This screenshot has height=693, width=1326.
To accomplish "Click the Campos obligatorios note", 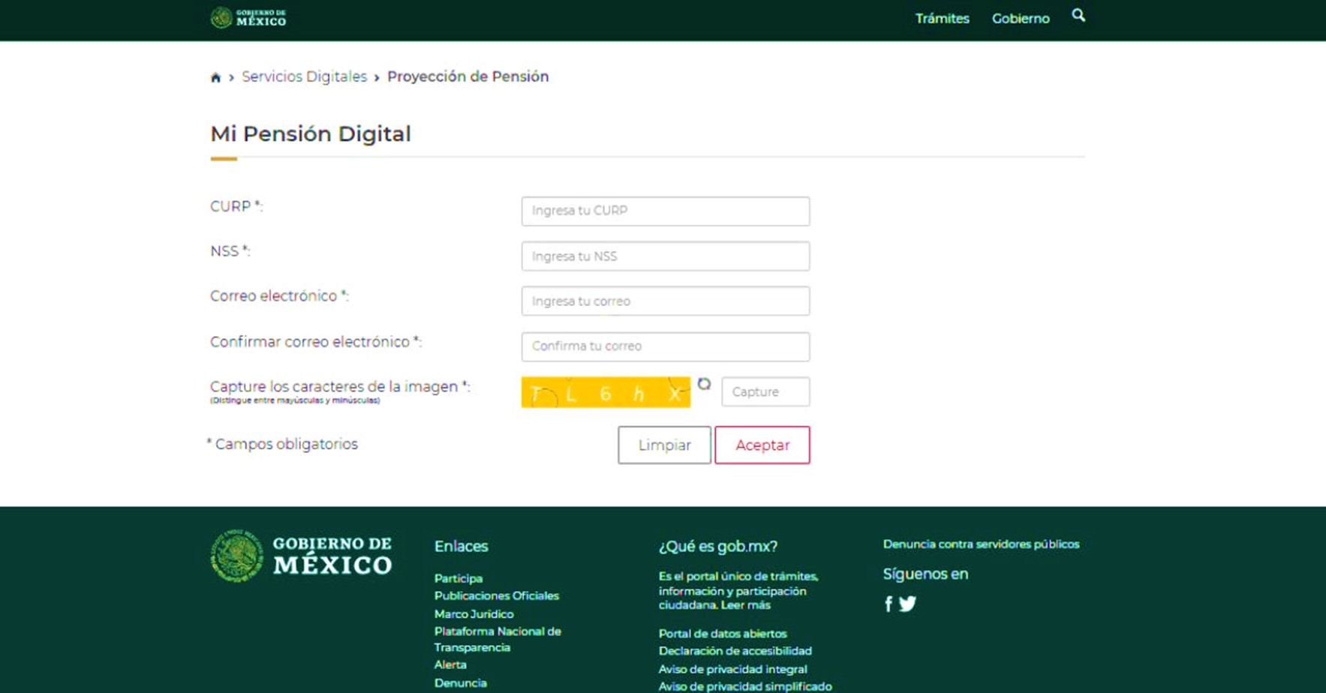I will coord(282,444).
